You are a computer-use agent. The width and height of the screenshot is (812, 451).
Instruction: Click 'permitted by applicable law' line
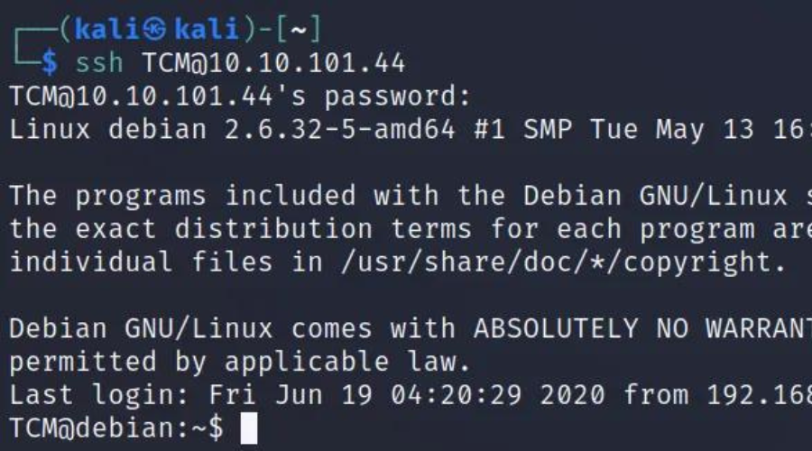[240, 362]
